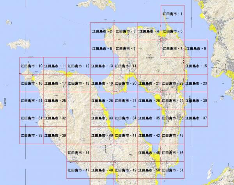Choose grid cell 江田島市 - 9
Viewport: 234px width, 185px height.
[196, 48]
